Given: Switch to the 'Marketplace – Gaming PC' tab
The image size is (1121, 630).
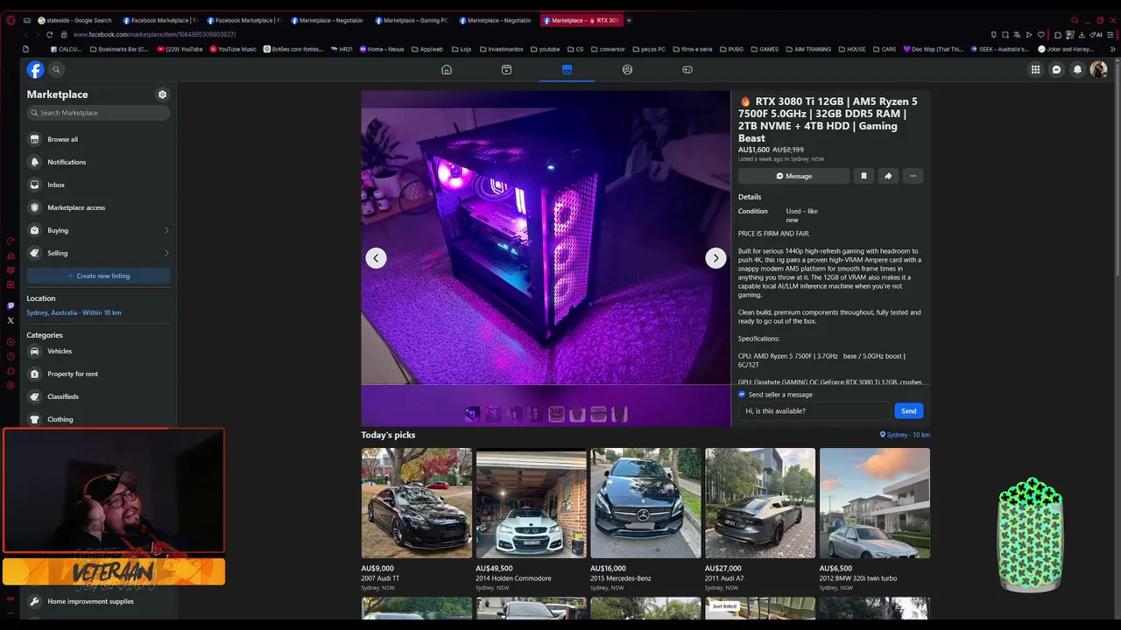Looking at the screenshot, I should tap(411, 20).
